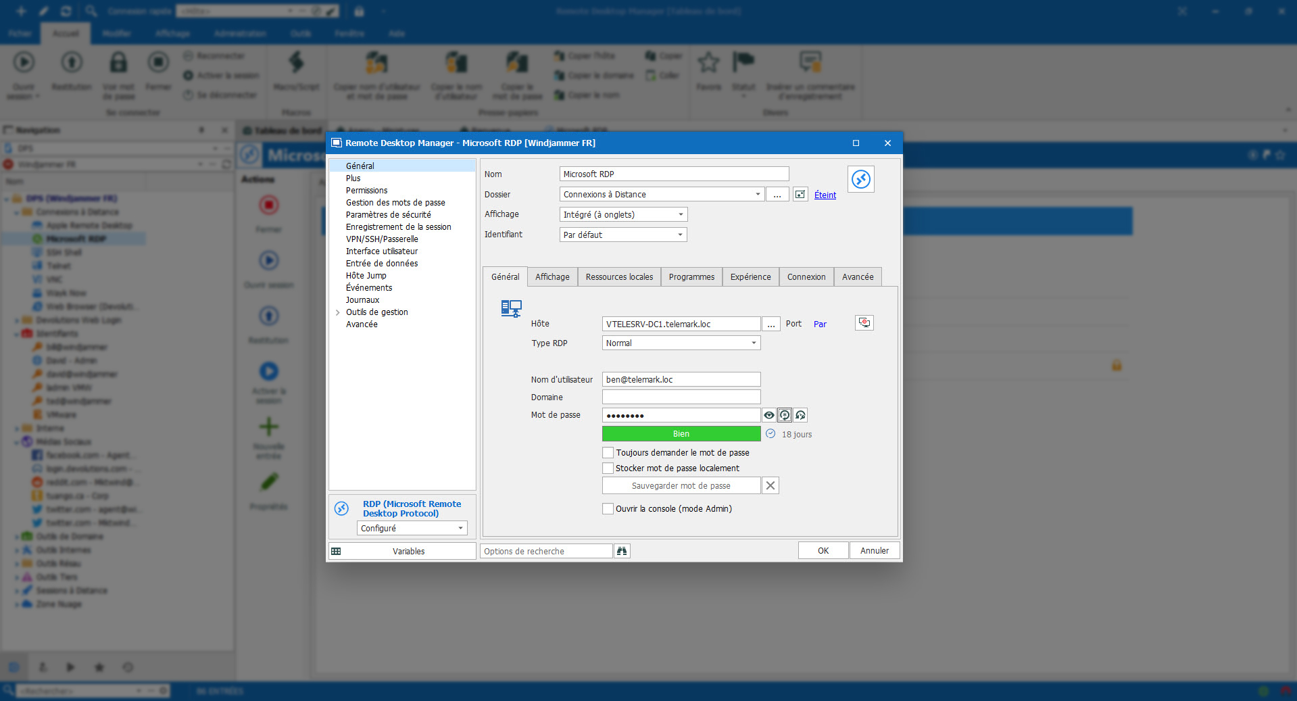
Task: Click RDP (Microsoft Remote Desktop Protocol) link
Action: coord(412,508)
